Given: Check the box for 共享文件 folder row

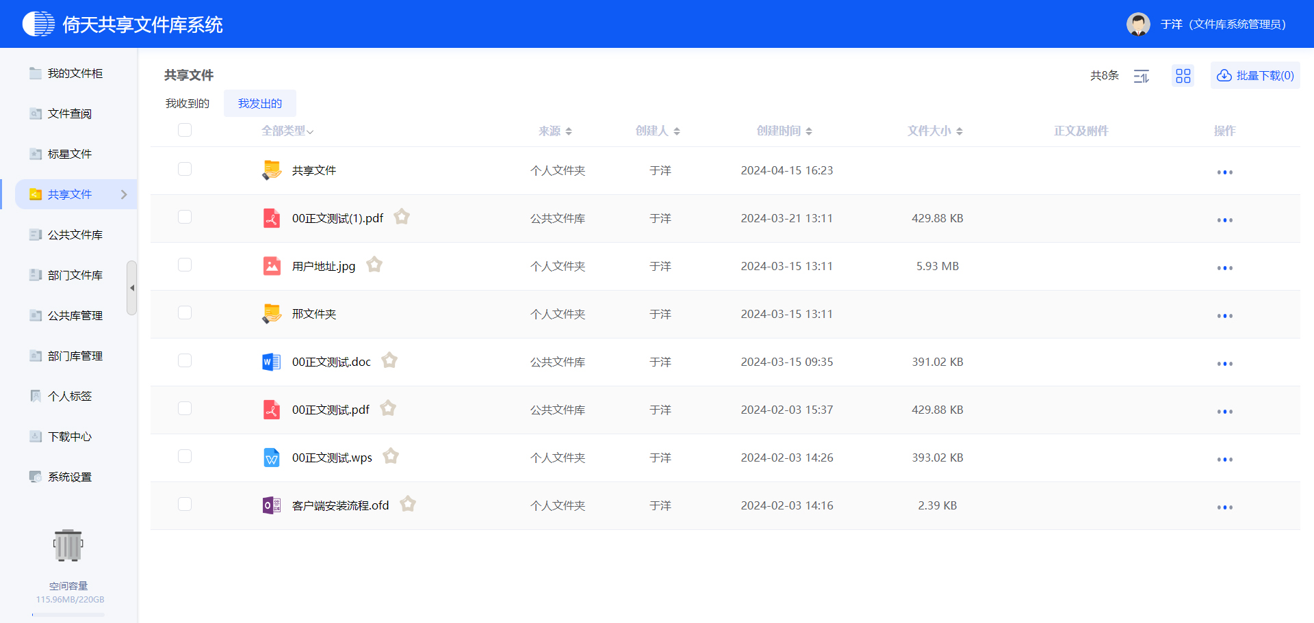Looking at the screenshot, I should click(185, 169).
